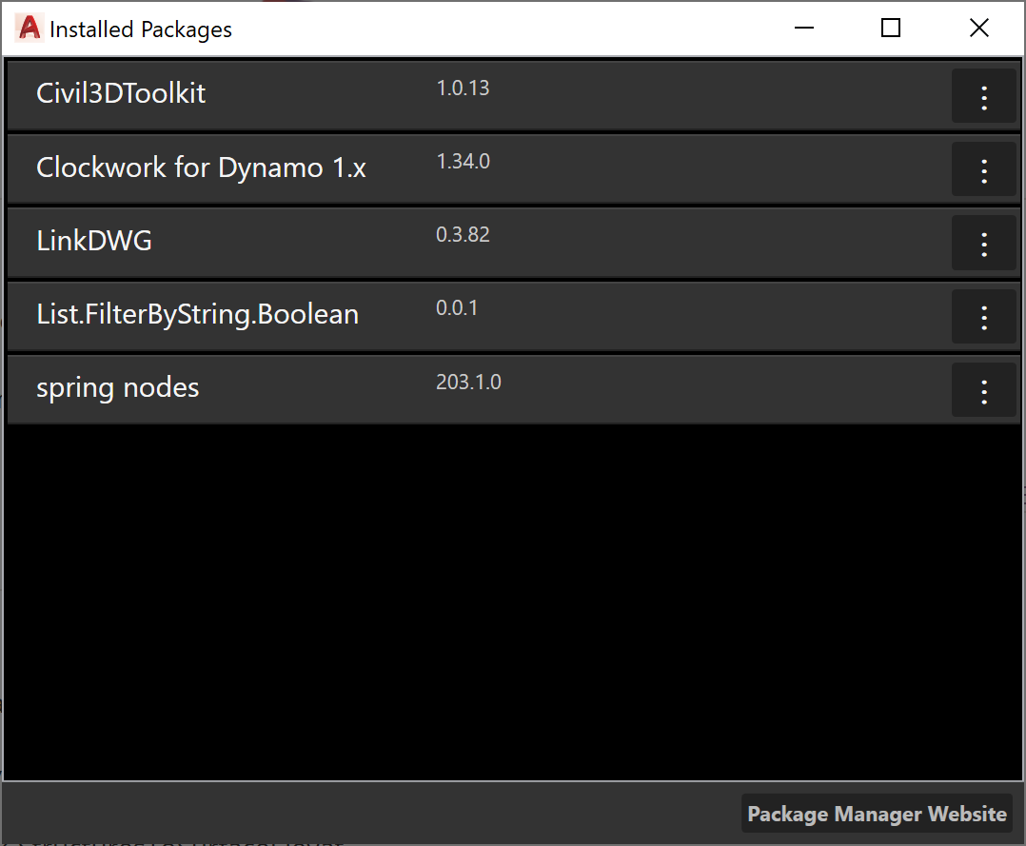
Task: Open options menu for List.FilterByString.Boolean
Action: click(983, 317)
